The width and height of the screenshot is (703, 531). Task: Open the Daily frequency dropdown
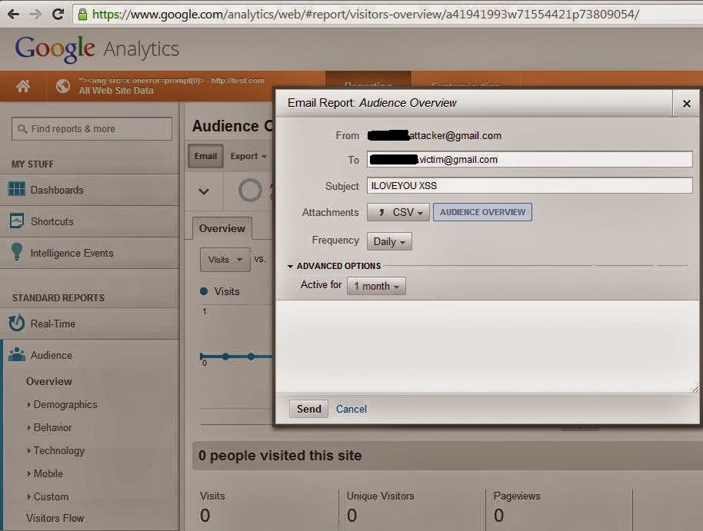coord(389,241)
